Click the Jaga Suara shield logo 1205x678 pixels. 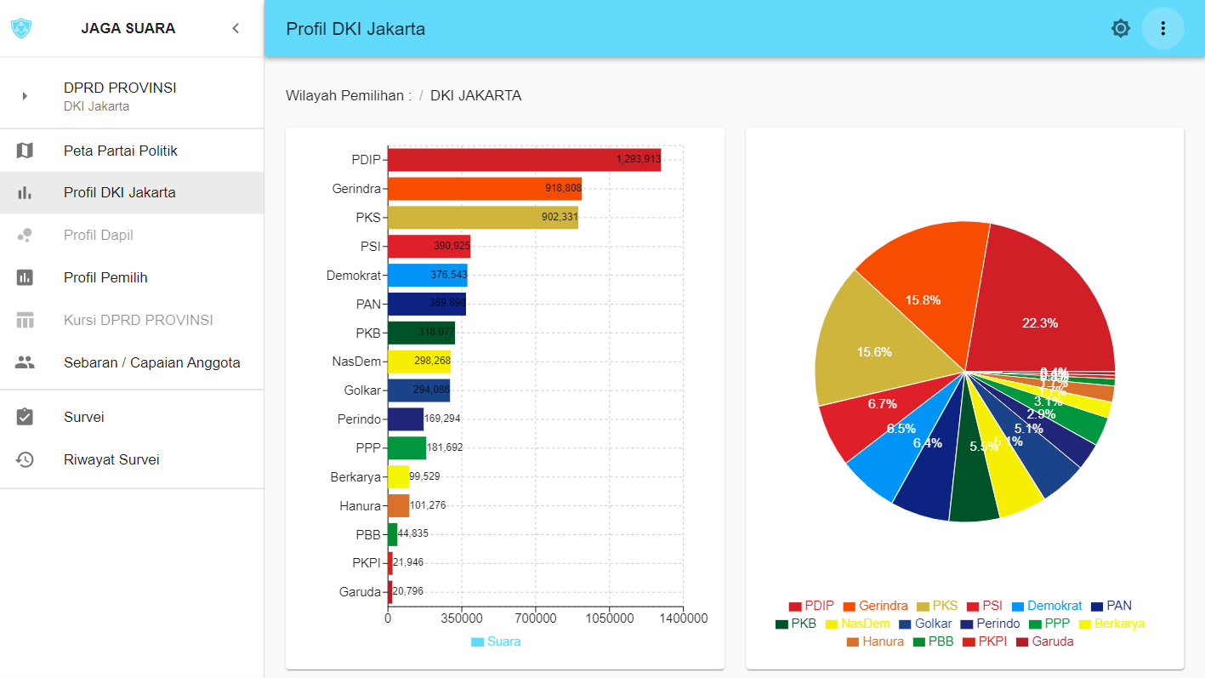(20, 28)
